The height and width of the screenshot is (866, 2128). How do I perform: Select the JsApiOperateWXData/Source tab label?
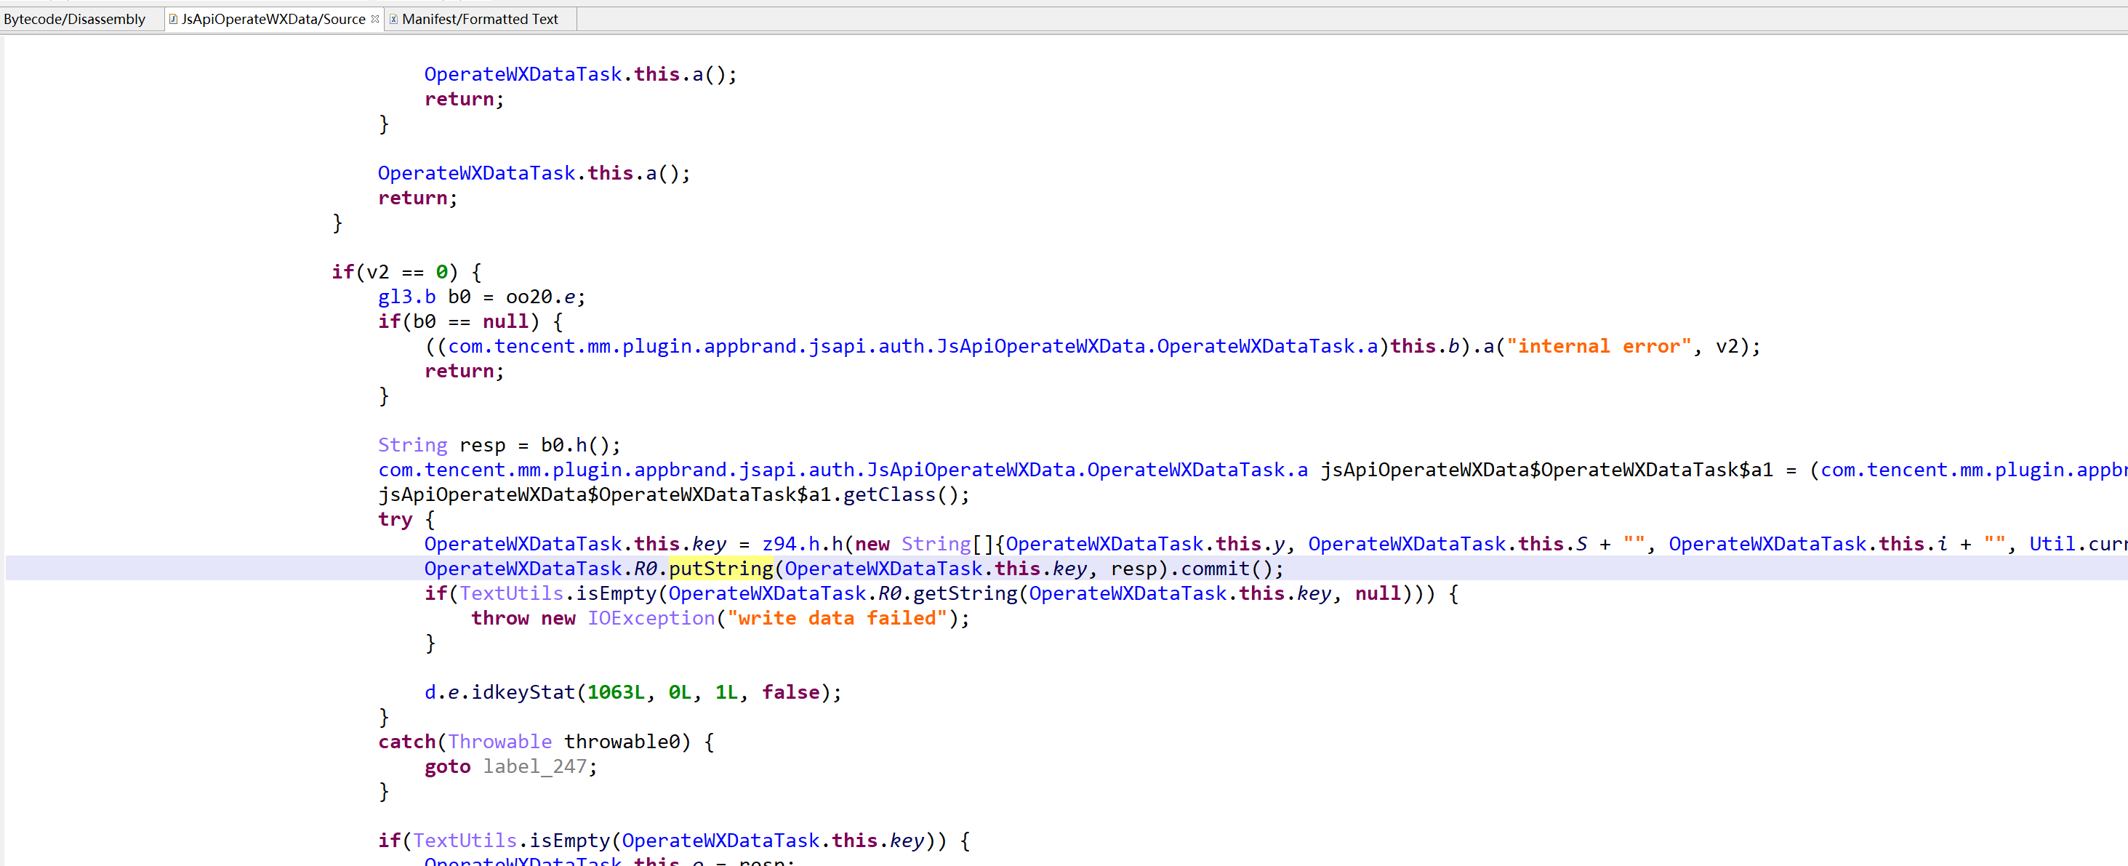point(273,19)
